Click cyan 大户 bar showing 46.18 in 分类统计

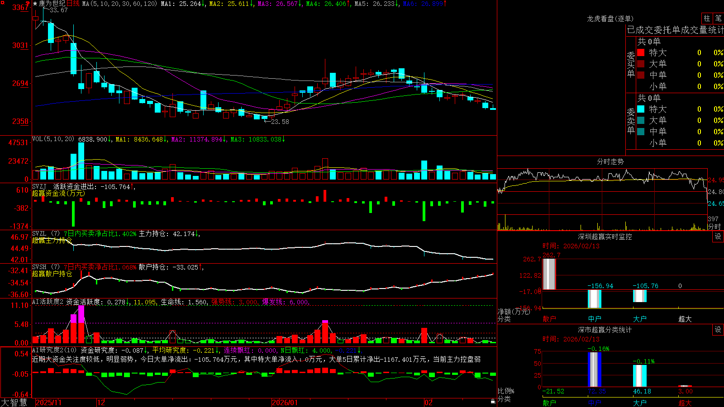[640, 376]
